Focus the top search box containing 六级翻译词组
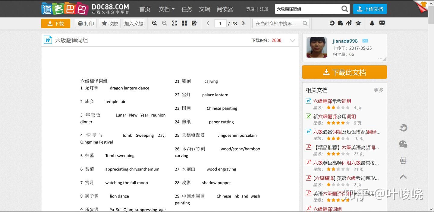 coord(307,9)
